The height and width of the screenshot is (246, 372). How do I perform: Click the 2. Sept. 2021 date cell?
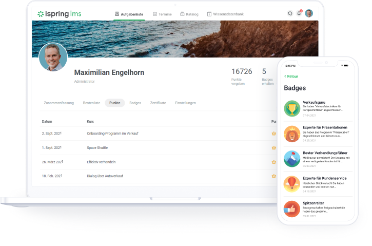[x=52, y=134]
